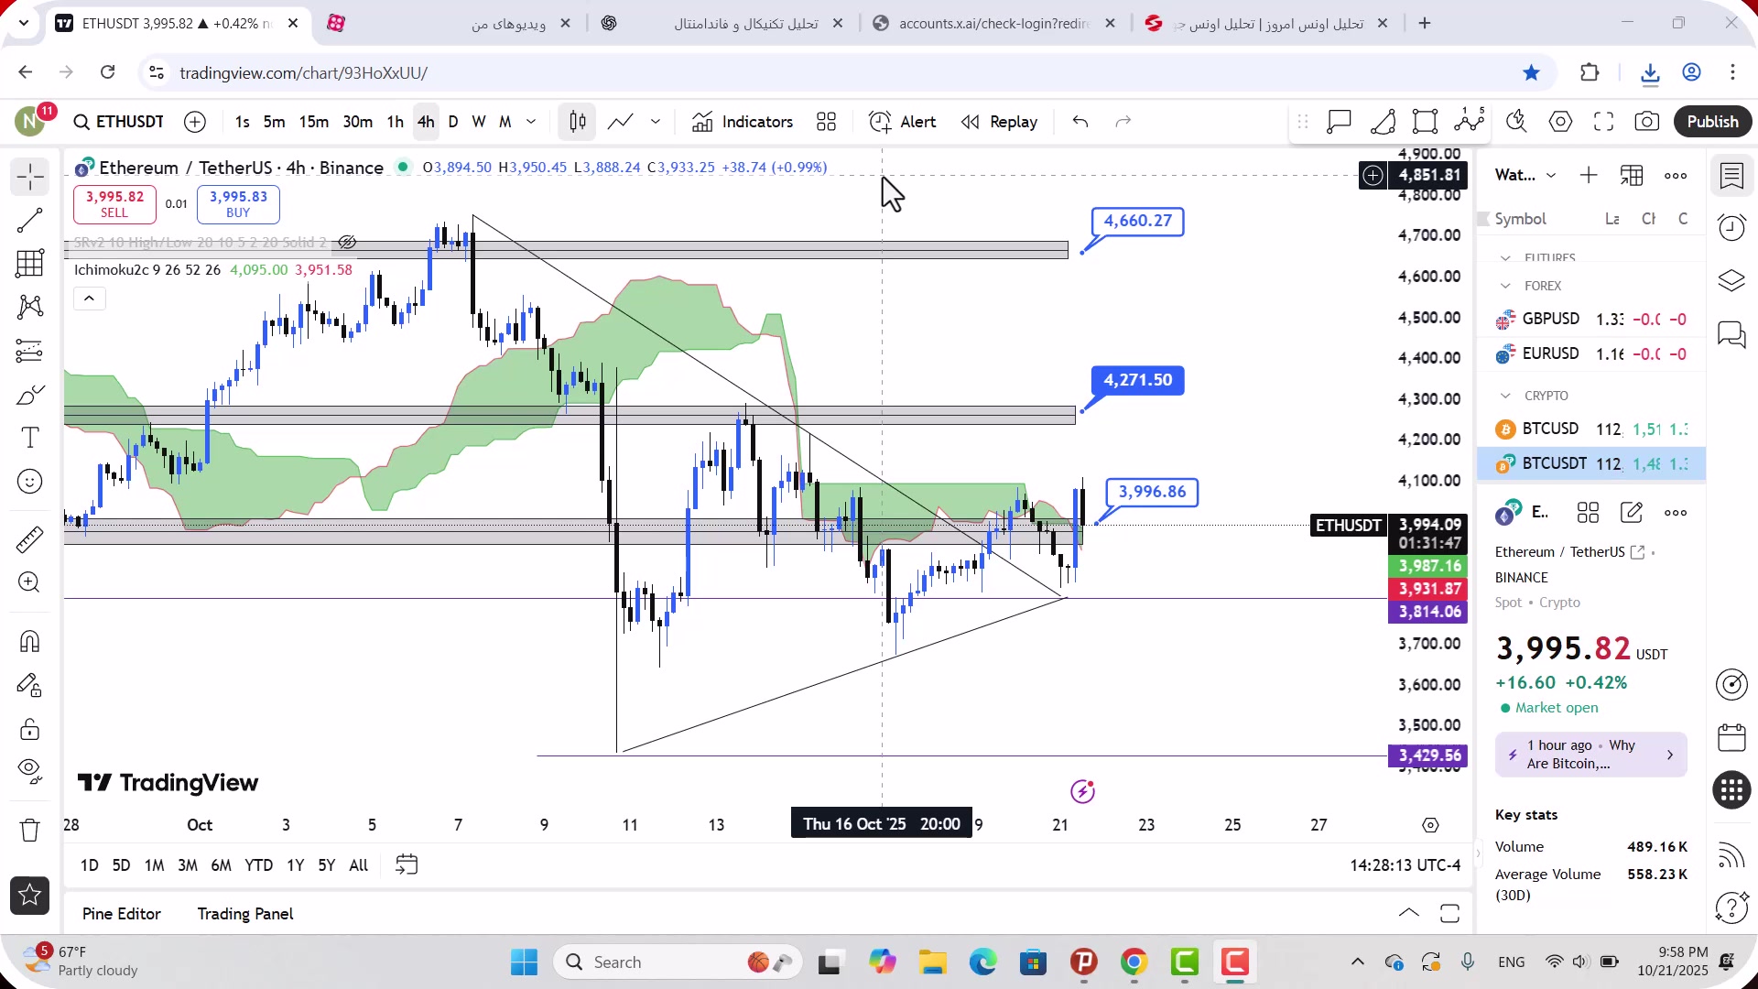Remove drawings with the trash icon
This screenshot has width=1758, height=989.
click(30, 830)
